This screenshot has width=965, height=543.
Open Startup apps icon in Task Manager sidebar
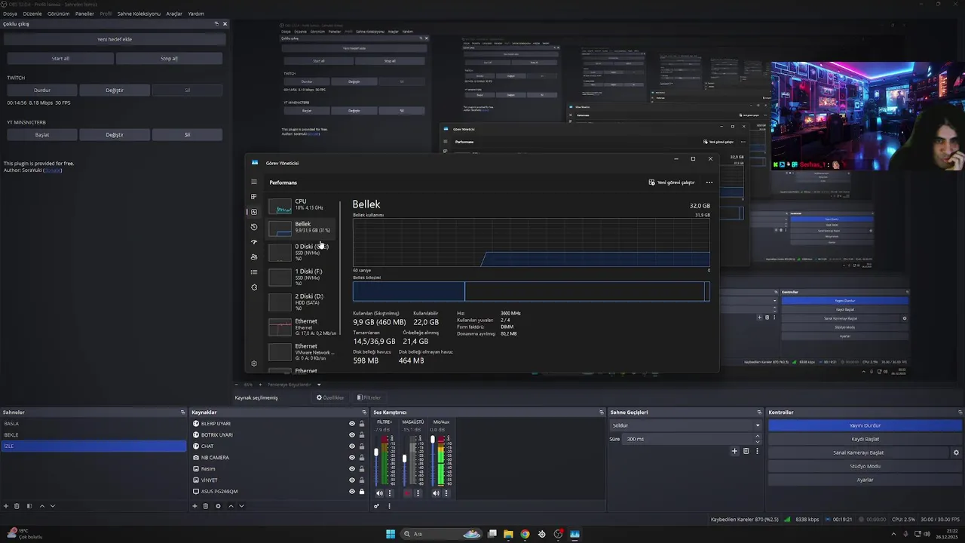tap(254, 242)
